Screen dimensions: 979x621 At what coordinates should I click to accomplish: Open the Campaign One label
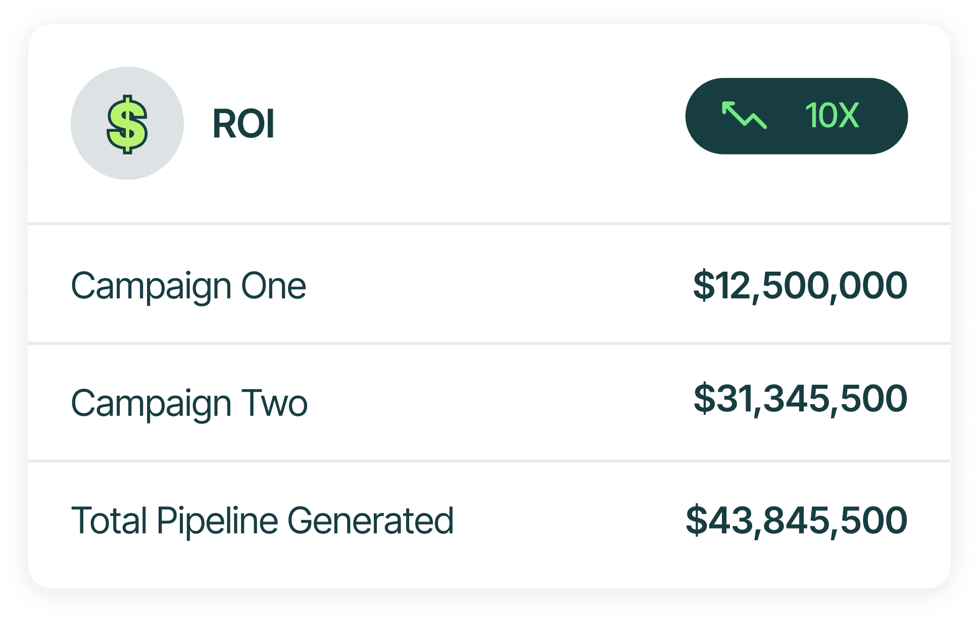188,286
